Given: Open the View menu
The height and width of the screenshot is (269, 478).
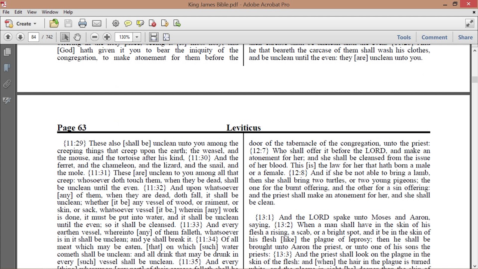Looking at the screenshot, I should click(x=32, y=12).
